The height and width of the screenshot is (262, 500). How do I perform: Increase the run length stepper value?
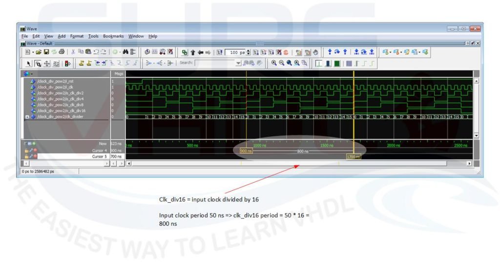(x=248, y=51)
